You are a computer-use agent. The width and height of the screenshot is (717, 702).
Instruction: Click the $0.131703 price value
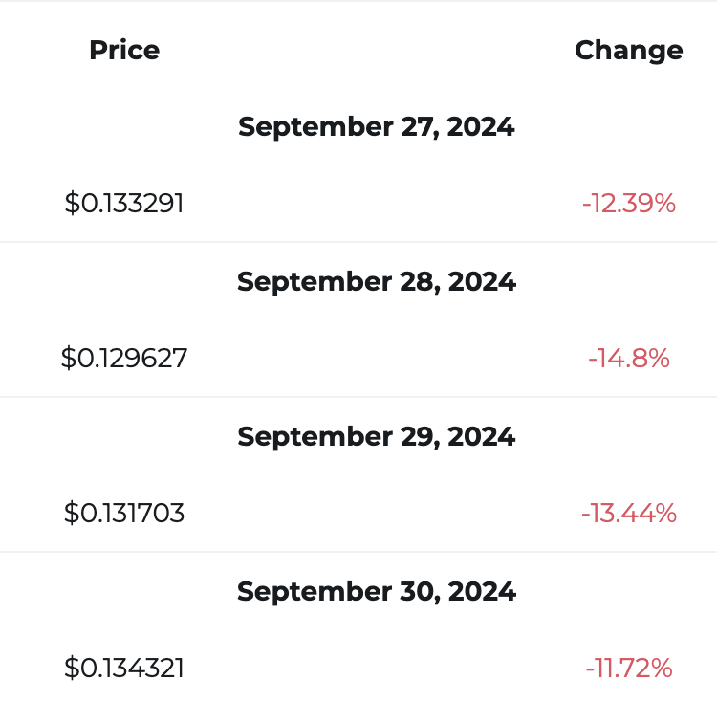124,514
